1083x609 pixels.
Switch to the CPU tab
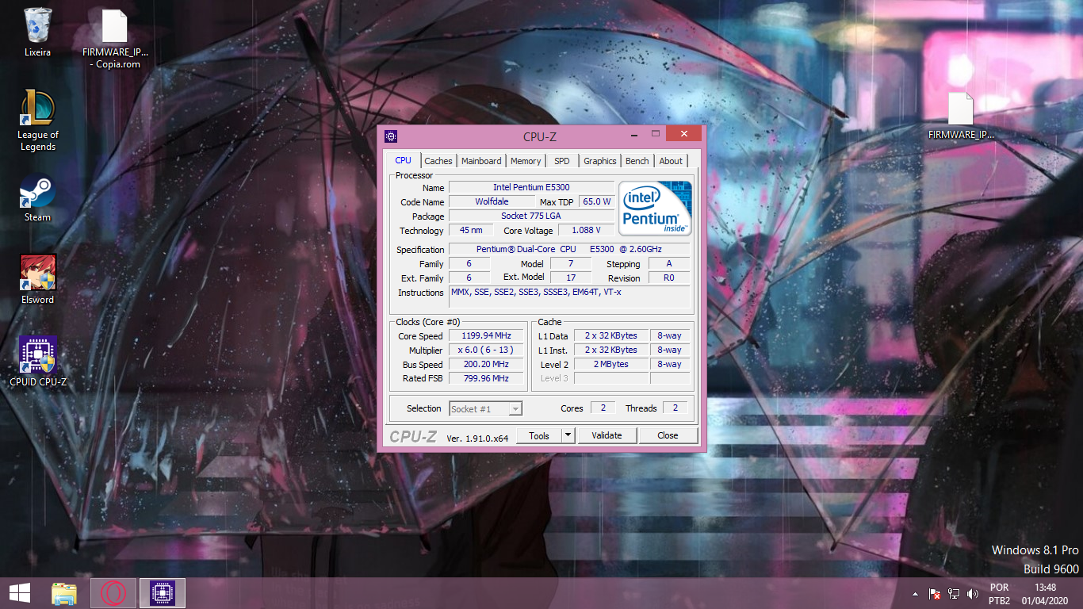[x=403, y=160]
